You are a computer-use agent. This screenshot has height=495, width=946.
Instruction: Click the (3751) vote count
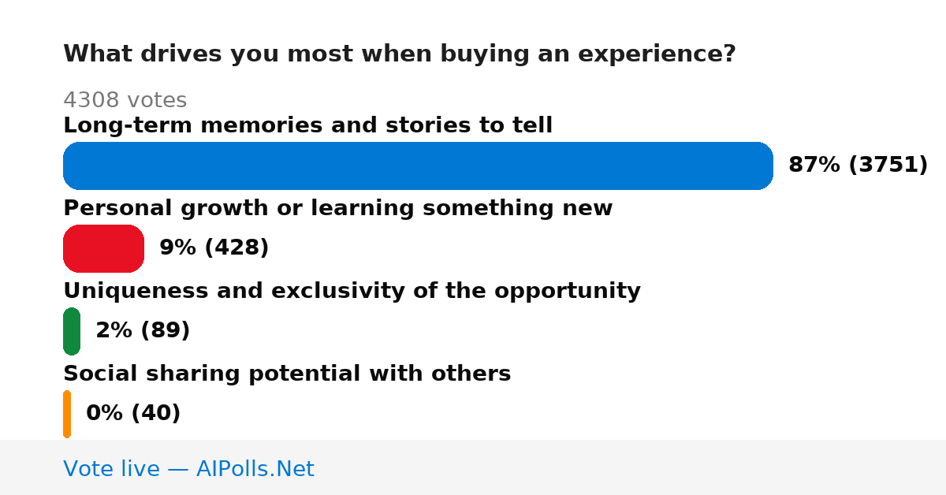click(888, 166)
